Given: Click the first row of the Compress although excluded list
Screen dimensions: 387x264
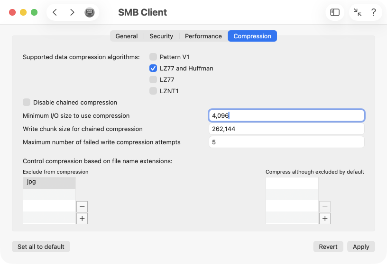Looking at the screenshot, I should click(292, 183).
